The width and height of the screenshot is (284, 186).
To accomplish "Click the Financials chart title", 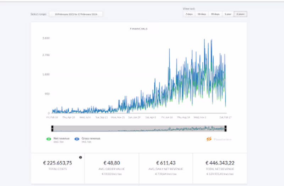I will tap(139, 29).
